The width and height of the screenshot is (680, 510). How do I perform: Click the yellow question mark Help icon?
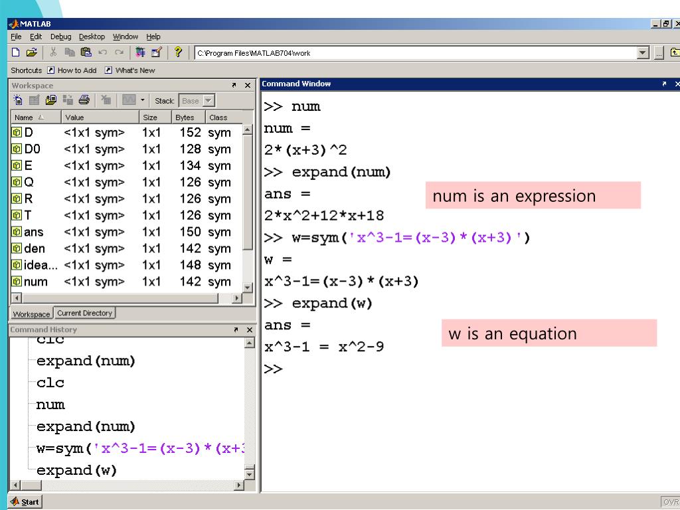178,52
